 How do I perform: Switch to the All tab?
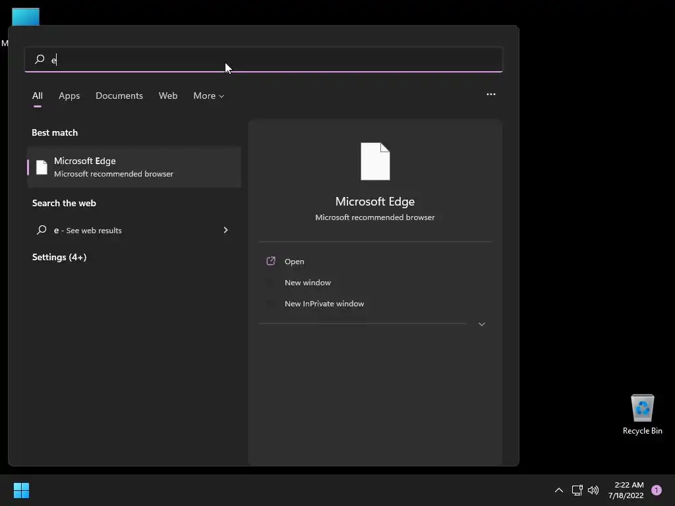coord(38,96)
